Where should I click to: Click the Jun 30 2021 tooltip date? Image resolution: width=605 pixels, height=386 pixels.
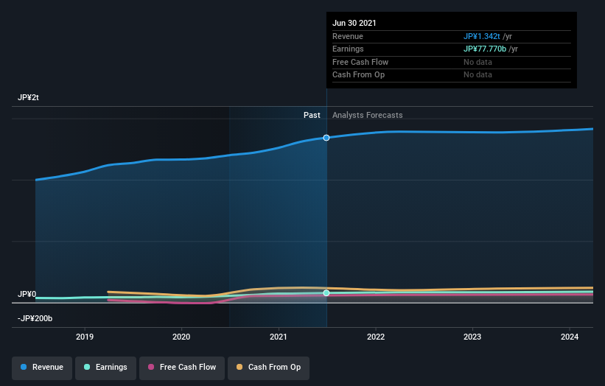coord(354,23)
